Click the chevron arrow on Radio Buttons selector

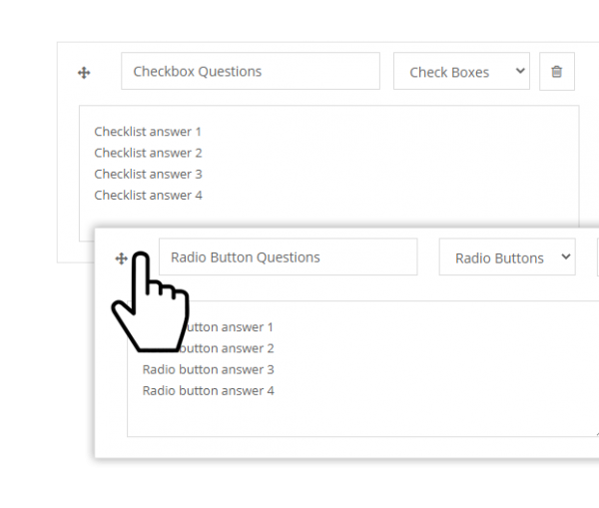click(x=565, y=256)
